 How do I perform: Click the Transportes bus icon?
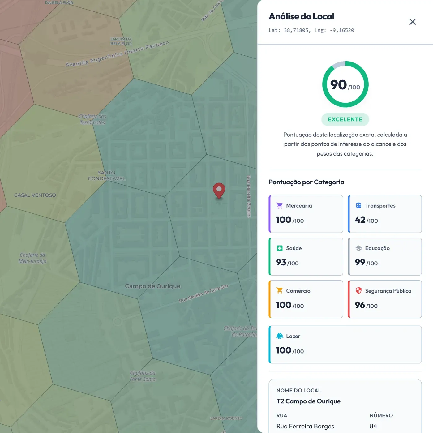pos(358,205)
